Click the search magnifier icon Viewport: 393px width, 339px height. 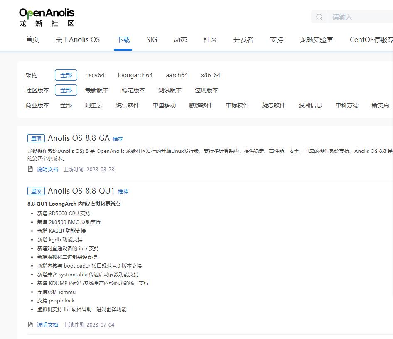pyautogui.click(x=319, y=17)
